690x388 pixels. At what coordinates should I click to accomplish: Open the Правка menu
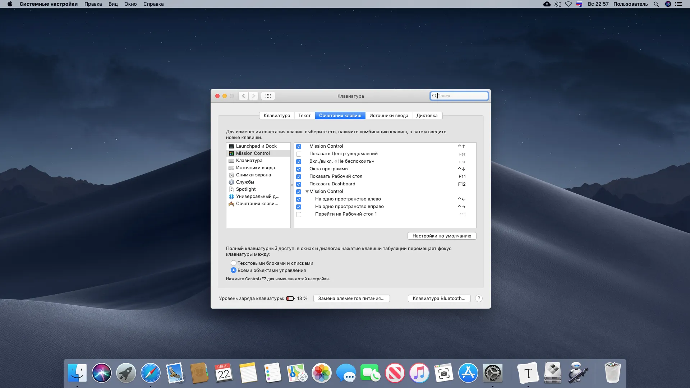tap(93, 4)
